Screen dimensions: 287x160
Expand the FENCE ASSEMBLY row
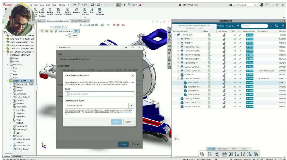[x=178, y=51]
